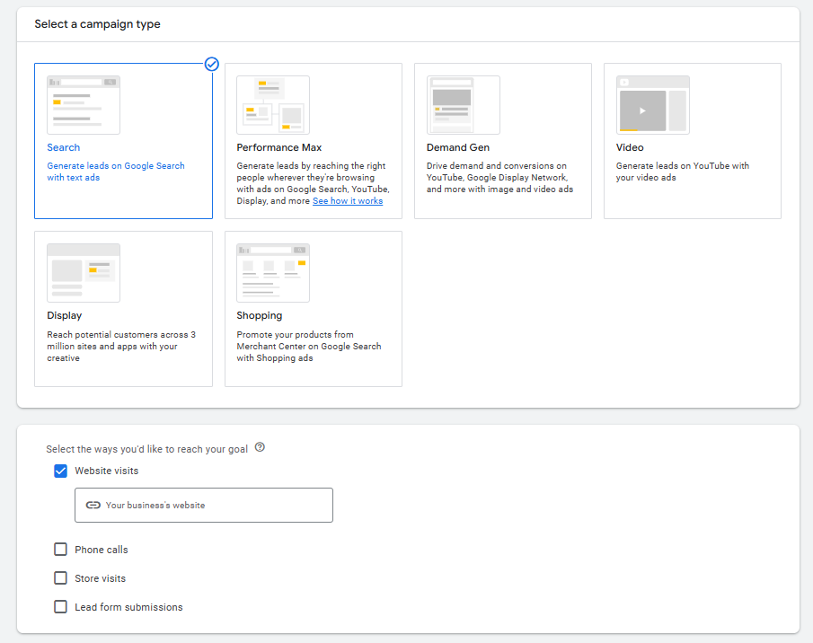Click the help question mark icon

coord(260,447)
